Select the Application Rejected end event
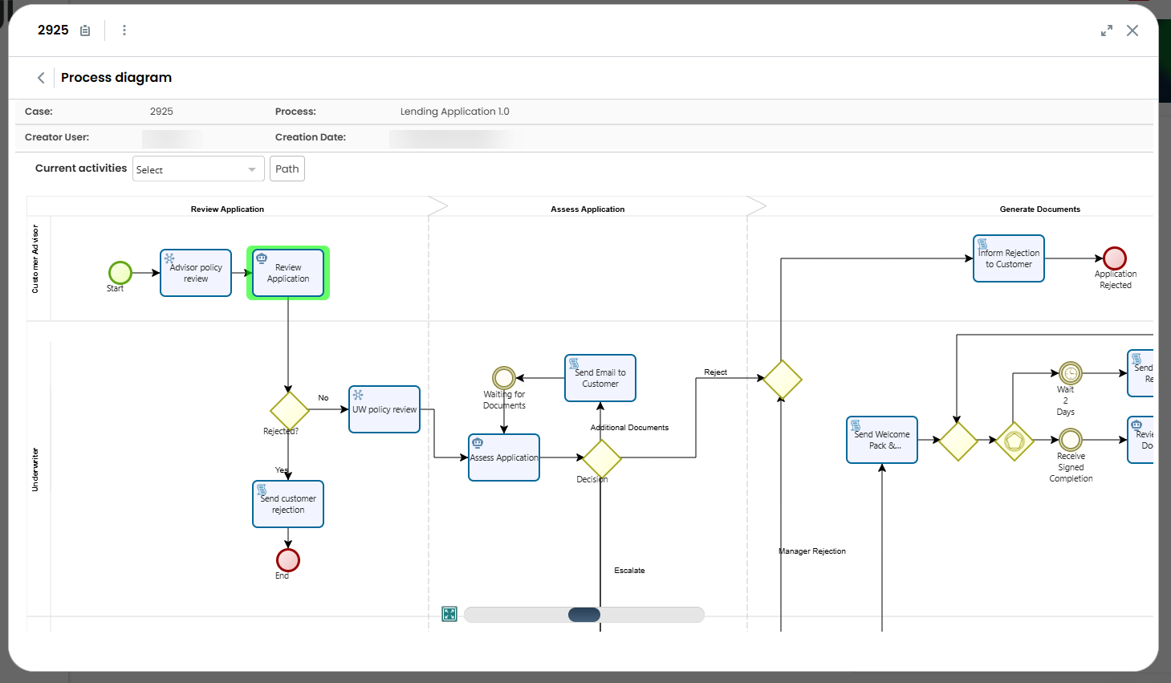Image resolution: width=1171 pixels, height=683 pixels. [x=1116, y=258]
